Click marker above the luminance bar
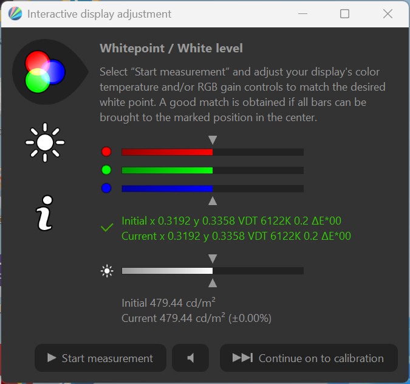 pos(213,259)
